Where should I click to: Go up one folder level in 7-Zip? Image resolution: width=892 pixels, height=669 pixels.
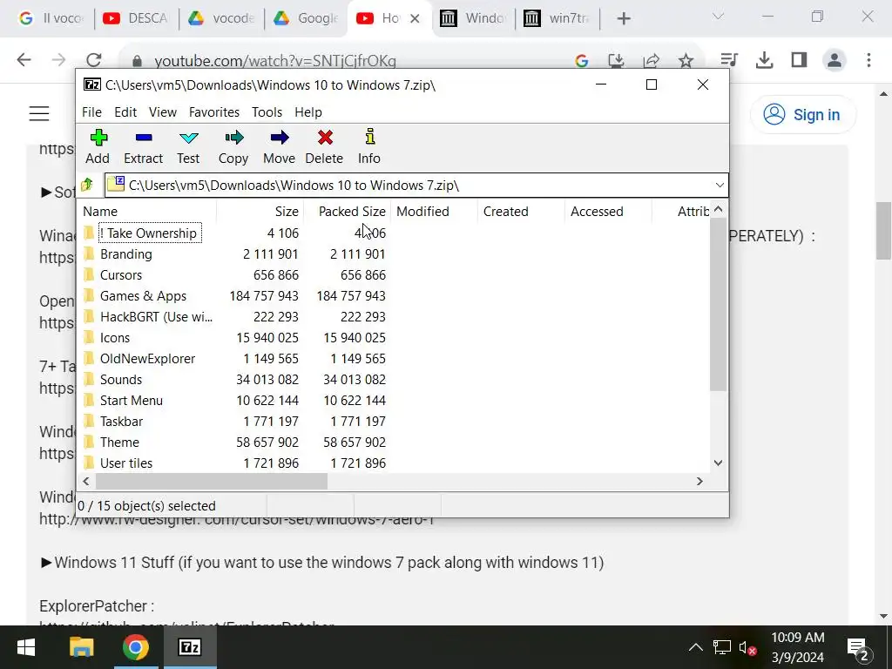click(88, 185)
